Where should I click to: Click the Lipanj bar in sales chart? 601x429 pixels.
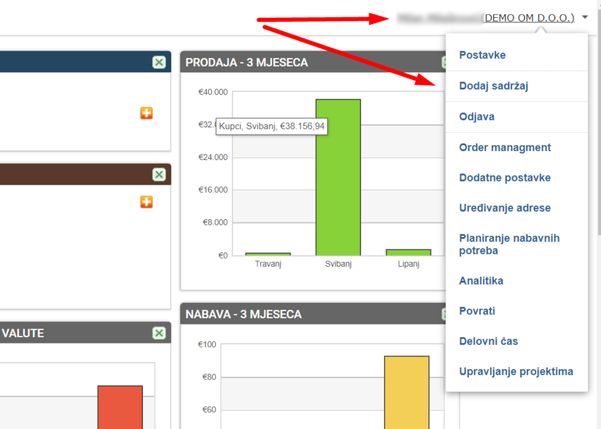(x=408, y=252)
